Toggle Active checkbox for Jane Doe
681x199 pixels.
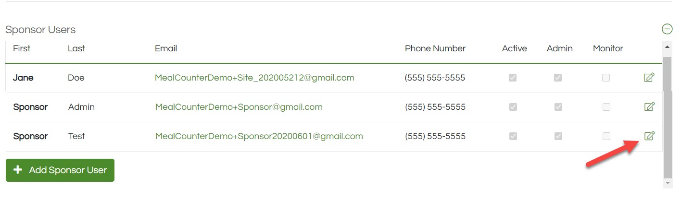click(x=513, y=78)
